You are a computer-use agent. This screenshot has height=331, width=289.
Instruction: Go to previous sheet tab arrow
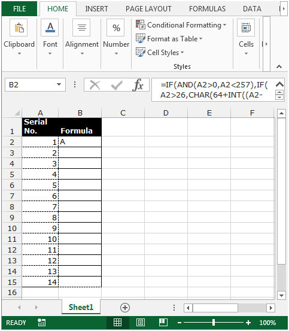[x=19, y=308]
